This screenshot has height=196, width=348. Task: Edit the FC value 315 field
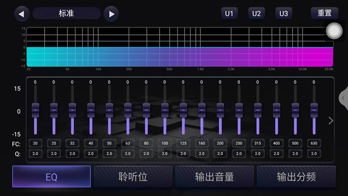pos(258,143)
